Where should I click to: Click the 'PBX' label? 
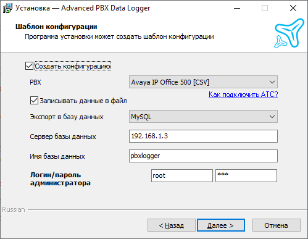(x=35, y=82)
